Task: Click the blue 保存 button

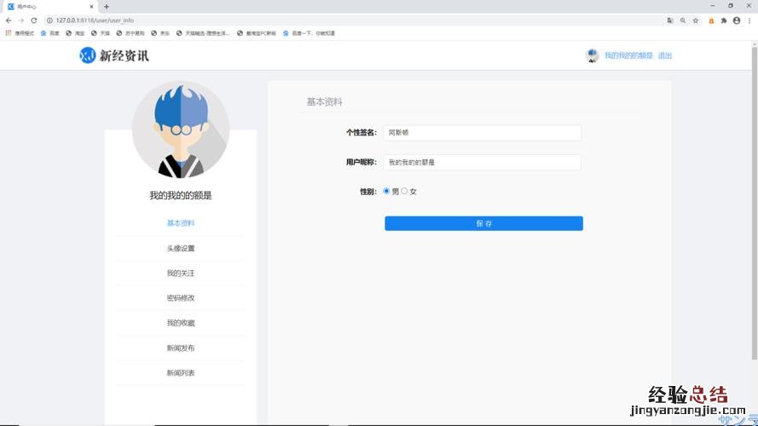Action: coord(484,223)
